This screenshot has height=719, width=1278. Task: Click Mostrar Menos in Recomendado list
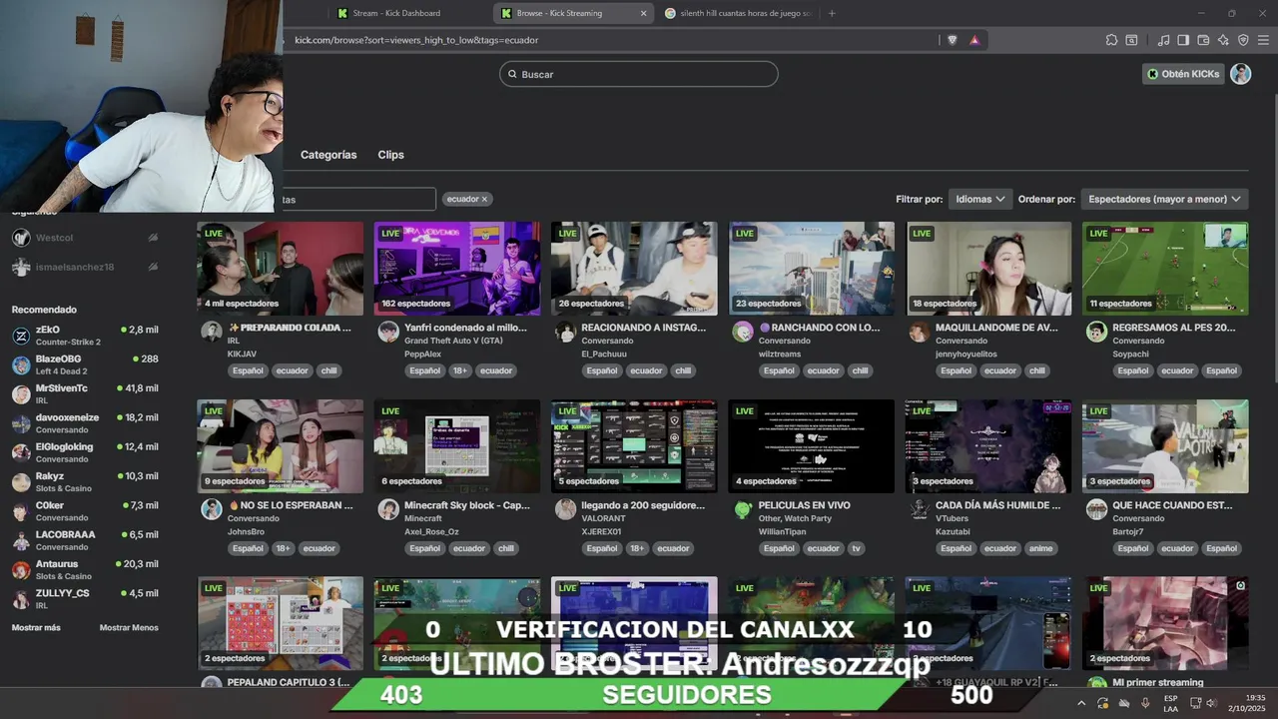point(129,627)
